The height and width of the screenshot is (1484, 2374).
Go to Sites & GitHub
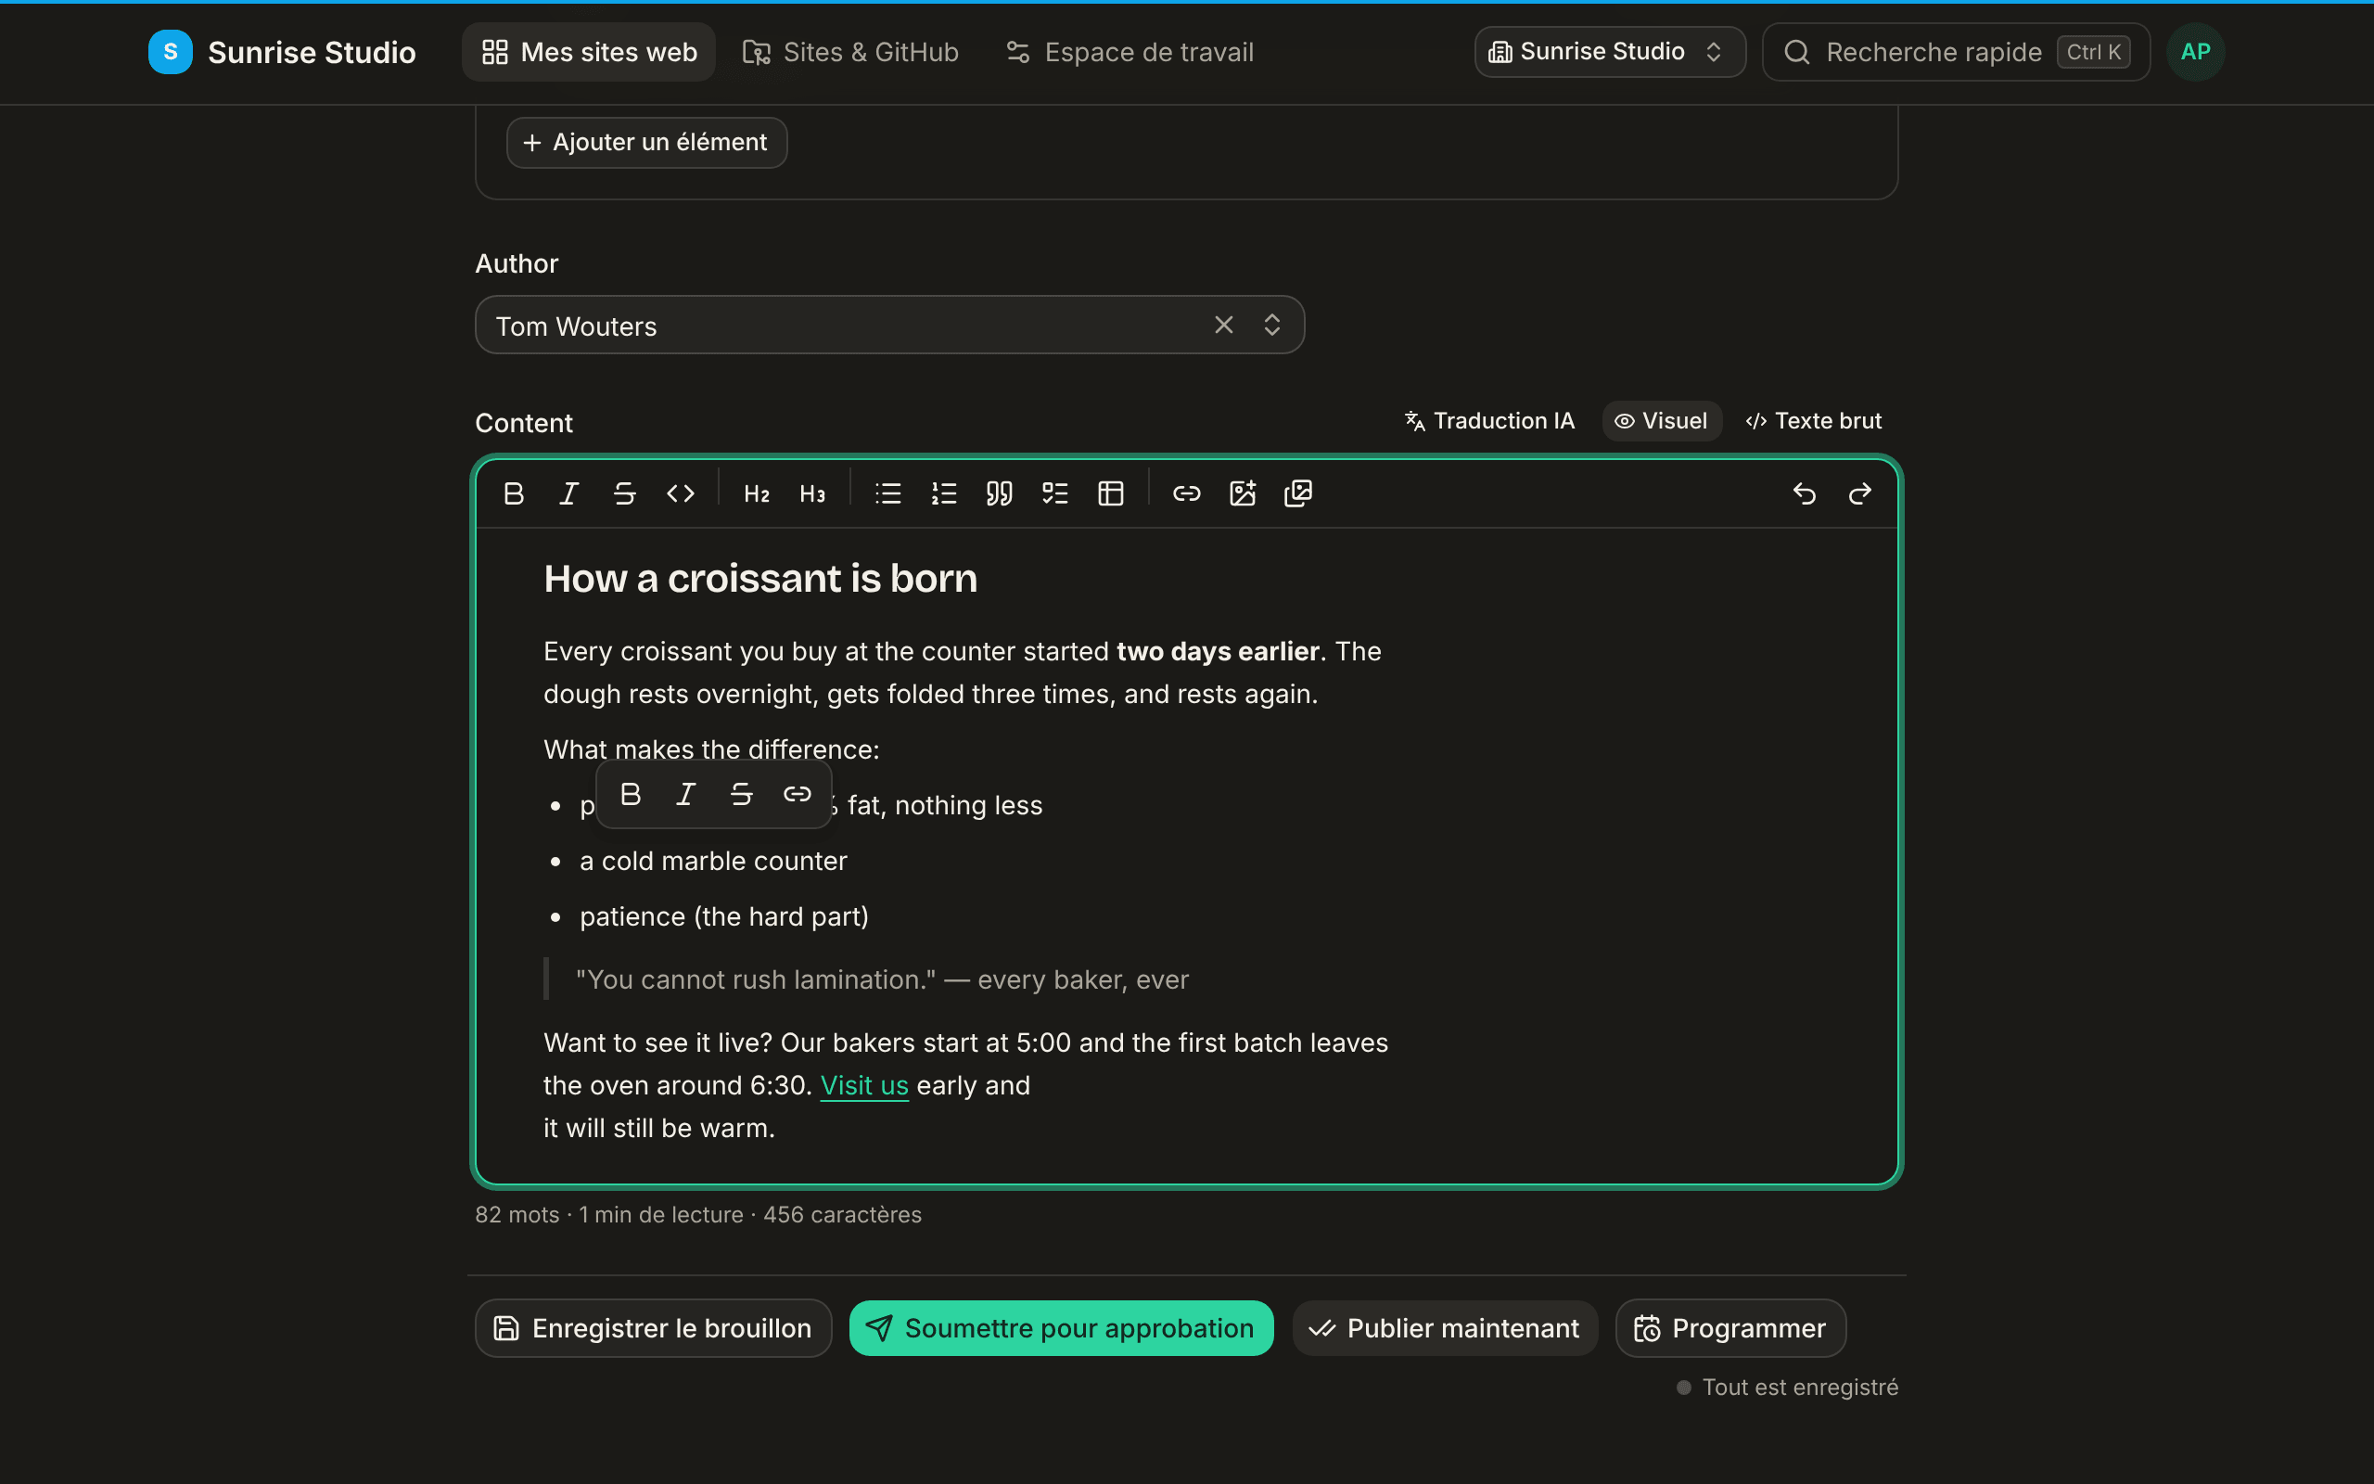849,52
